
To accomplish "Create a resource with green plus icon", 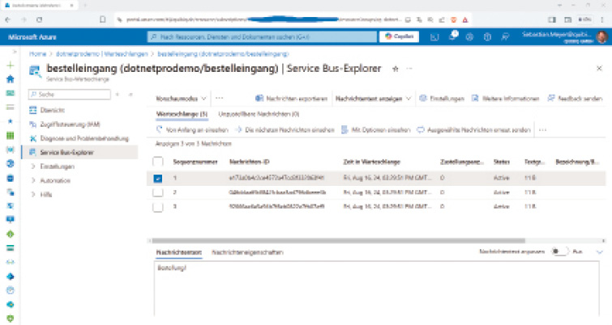I will [11, 65].
